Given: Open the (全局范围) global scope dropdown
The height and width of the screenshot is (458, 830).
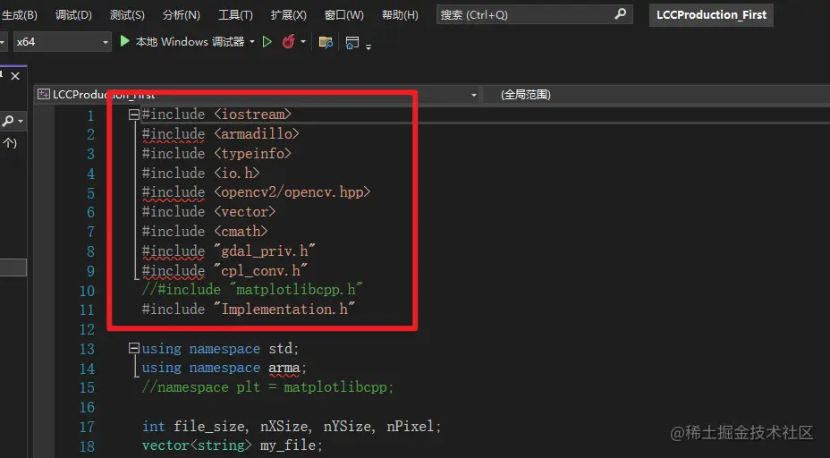Looking at the screenshot, I should tap(656, 95).
